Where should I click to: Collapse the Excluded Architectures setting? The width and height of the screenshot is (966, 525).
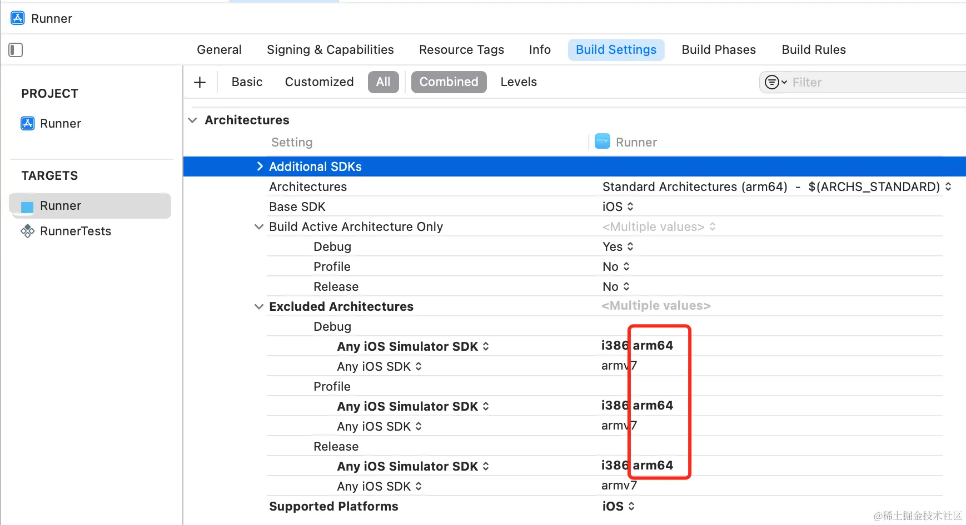click(x=259, y=306)
